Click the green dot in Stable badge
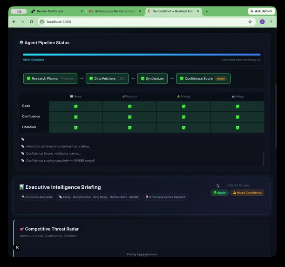 pyautogui.click(x=215, y=192)
